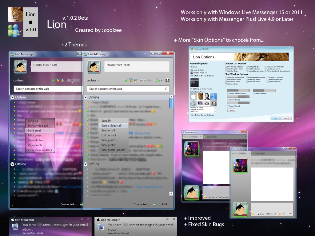
Task: Click layout switch icon in gray Messenger
Action: (167, 80)
